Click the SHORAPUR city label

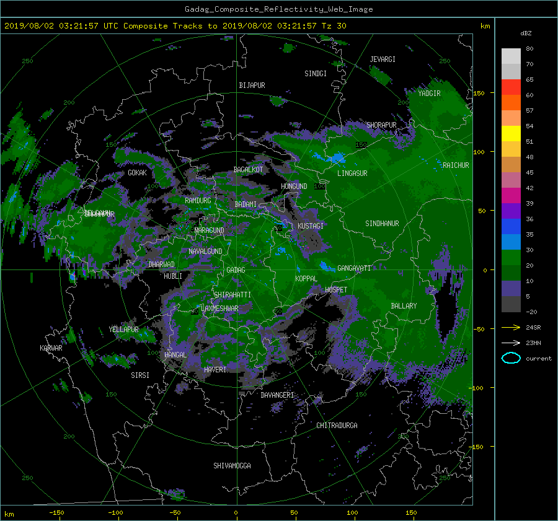click(x=381, y=125)
